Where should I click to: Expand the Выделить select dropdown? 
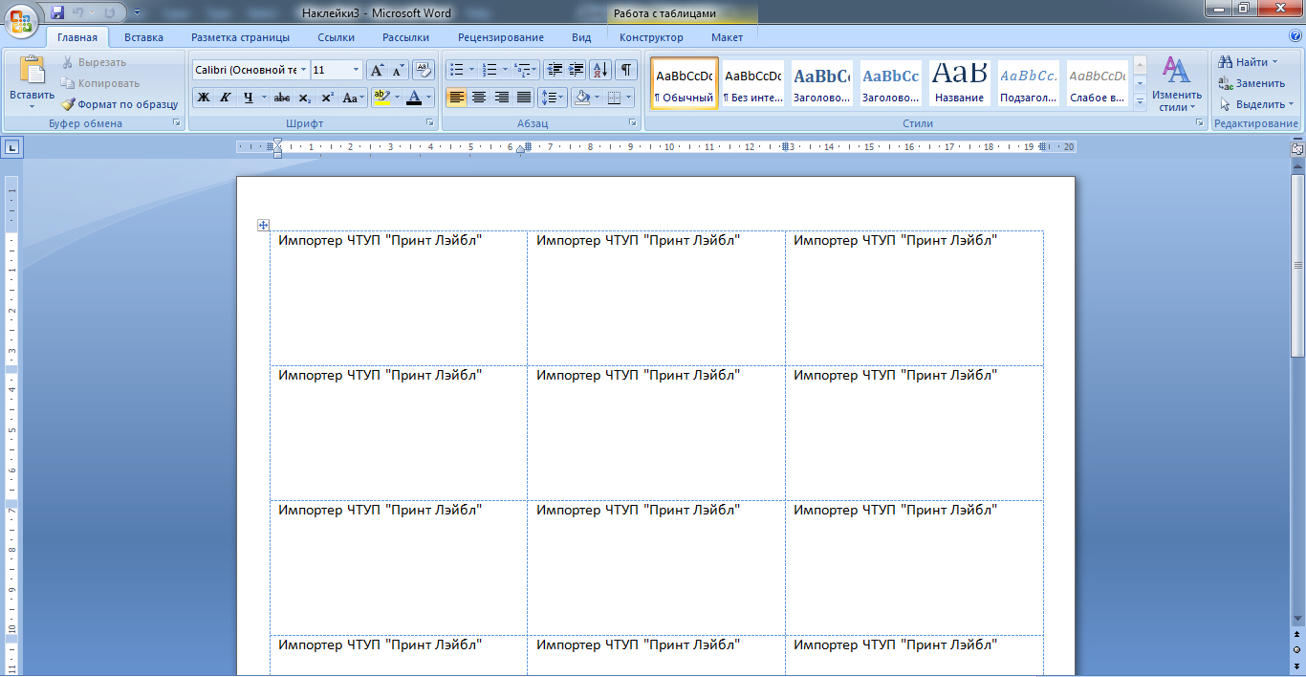tap(1291, 104)
